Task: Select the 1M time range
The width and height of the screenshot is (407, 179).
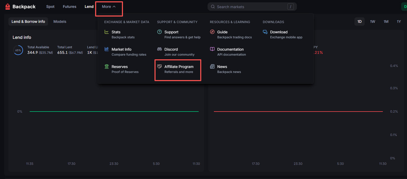Action: [386, 22]
